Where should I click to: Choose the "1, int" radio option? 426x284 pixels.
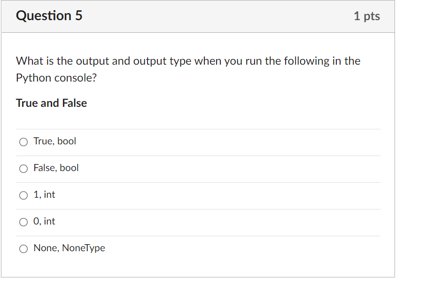[23, 195]
